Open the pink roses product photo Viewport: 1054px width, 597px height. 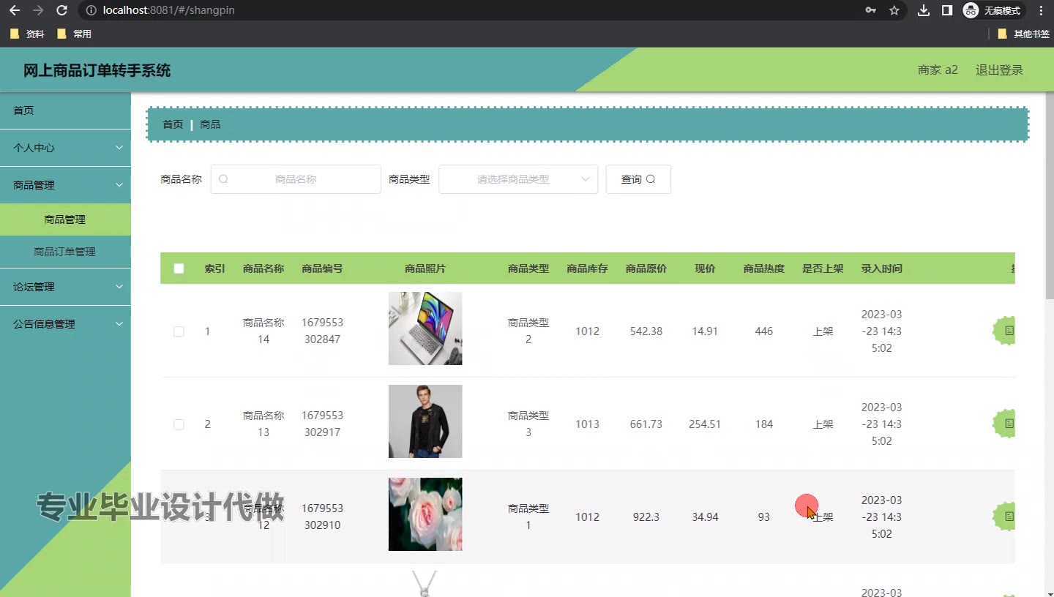click(x=425, y=514)
